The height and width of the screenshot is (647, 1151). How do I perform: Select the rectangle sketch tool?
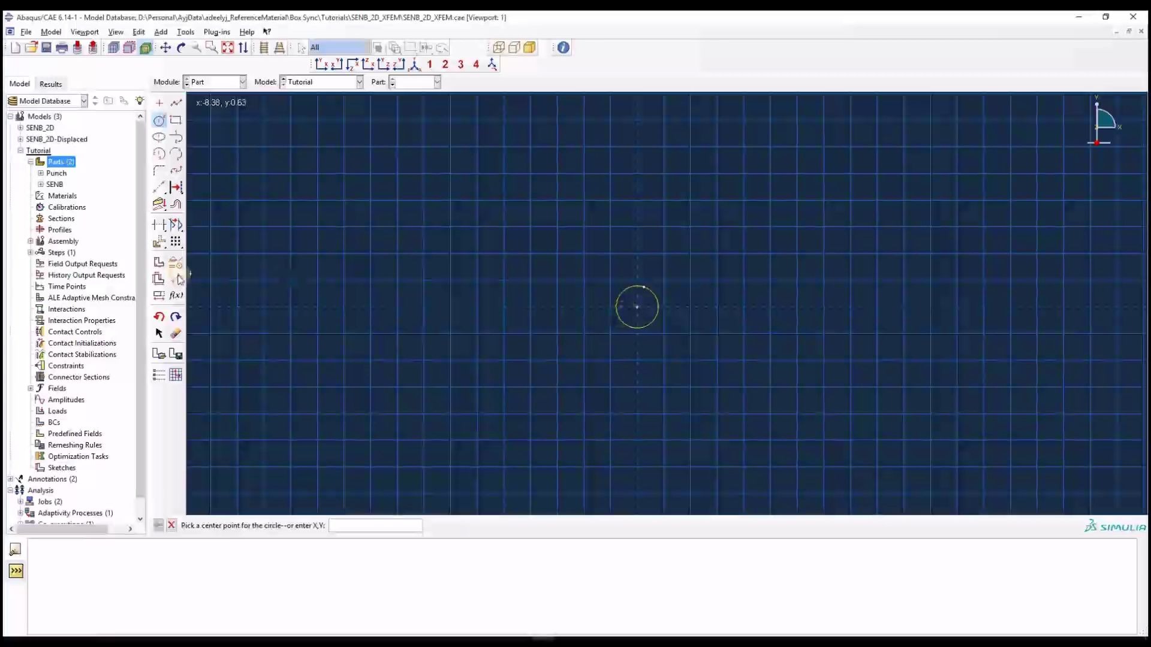coord(176,120)
